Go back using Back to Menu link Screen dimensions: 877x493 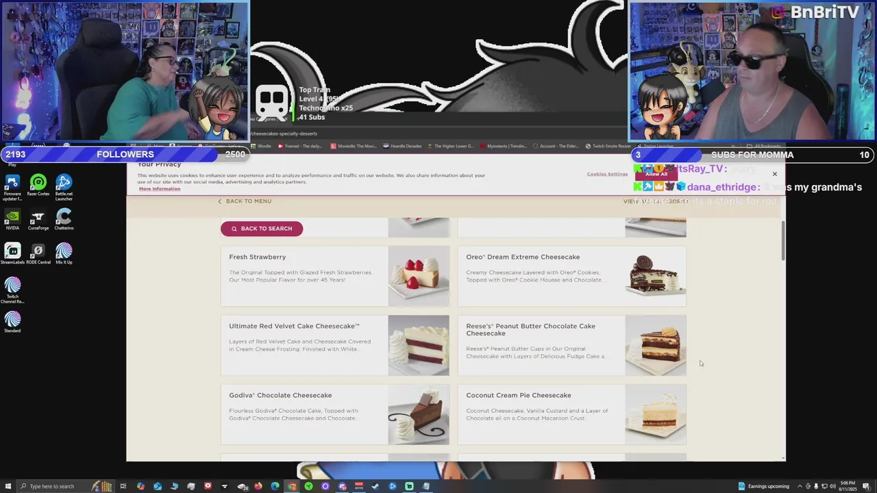(245, 201)
